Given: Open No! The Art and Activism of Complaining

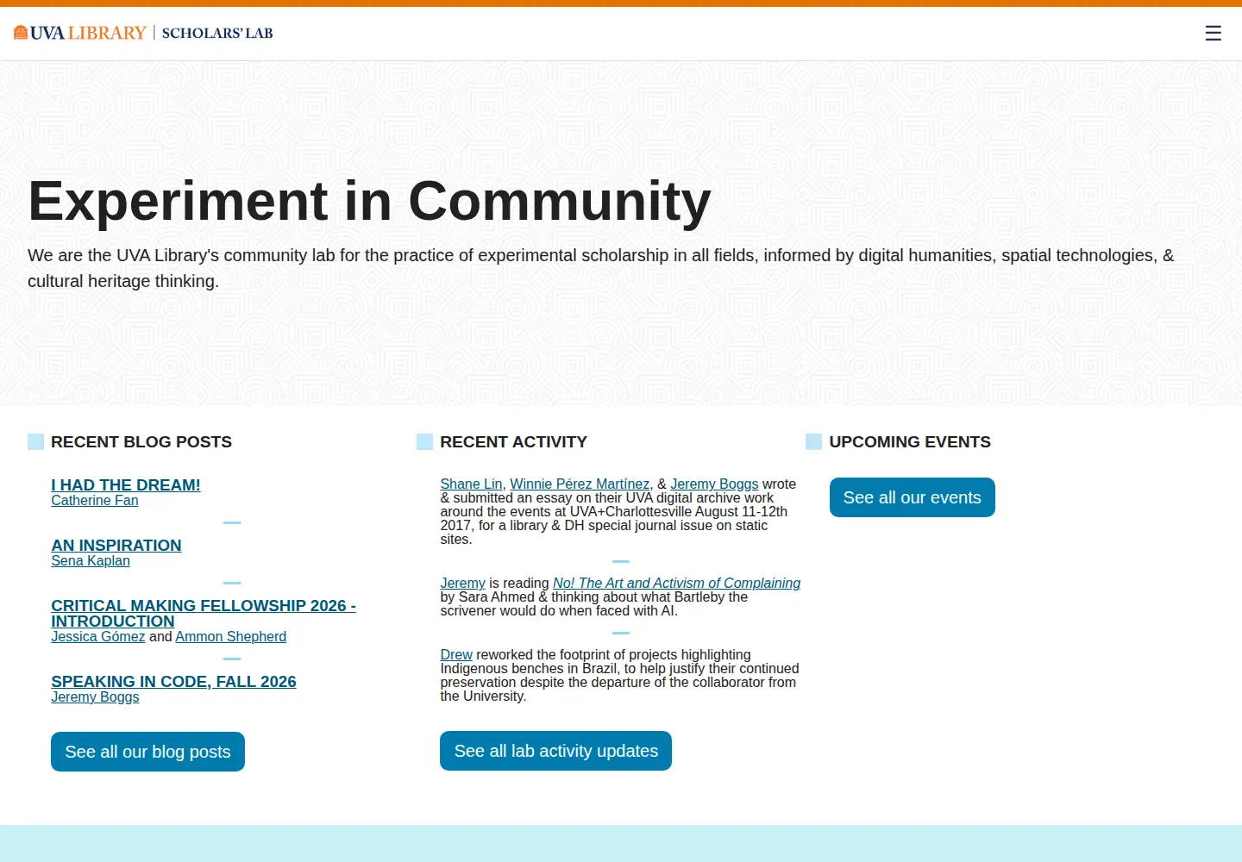Looking at the screenshot, I should pyautogui.click(x=676, y=584).
